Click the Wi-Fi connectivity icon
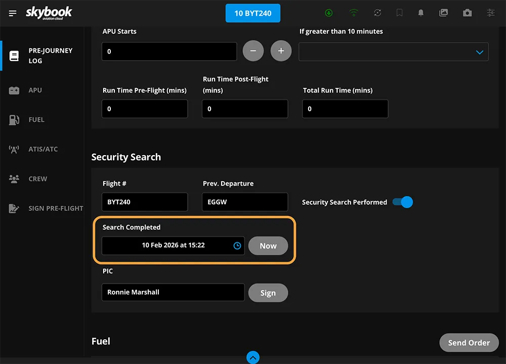The width and height of the screenshot is (506, 364). click(354, 13)
